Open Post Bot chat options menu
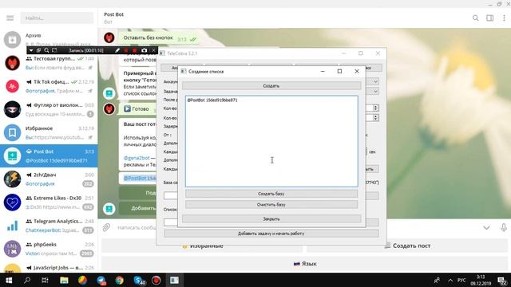511x287 pixels. click(x=504, y=18)
